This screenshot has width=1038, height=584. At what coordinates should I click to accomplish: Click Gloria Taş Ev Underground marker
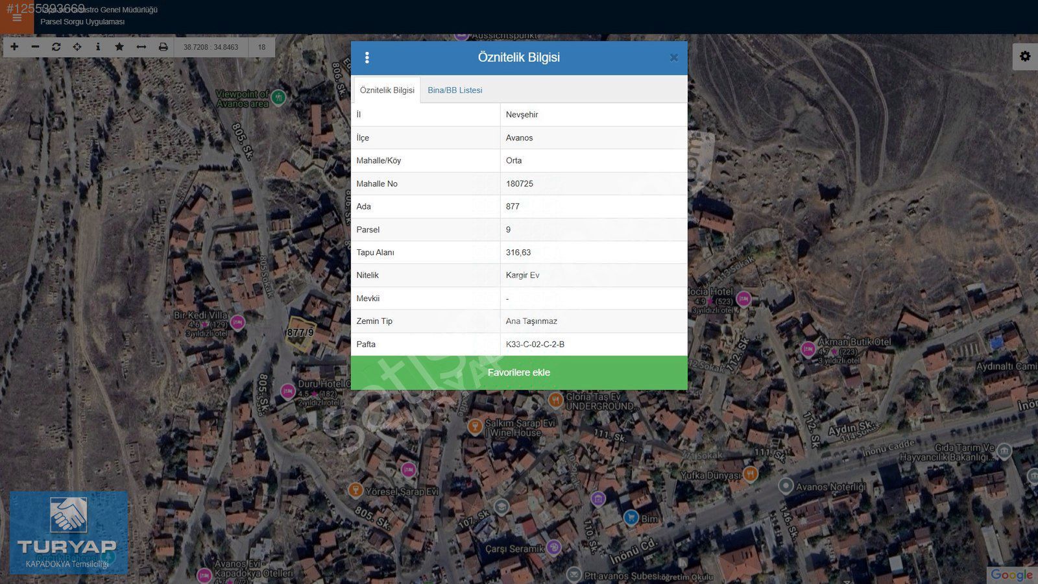click(x=555, y=400)
